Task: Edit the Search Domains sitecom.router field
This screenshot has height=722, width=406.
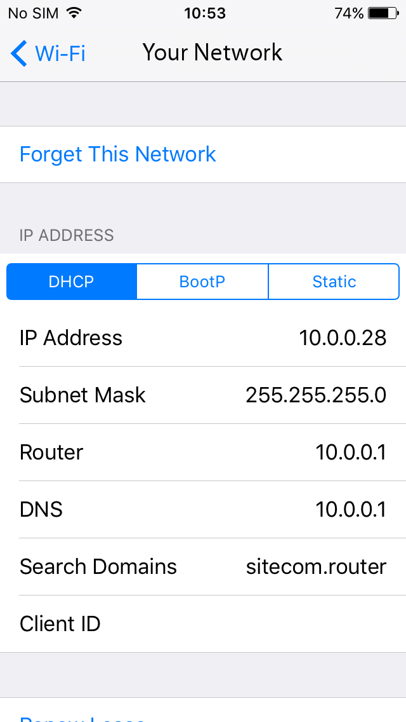Action: point(203,566)
